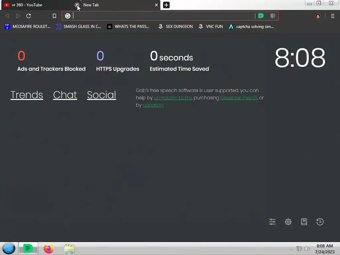340x255 pixels.
Task: Open captcha solving sim... bookmark
Action: [251, 27]
